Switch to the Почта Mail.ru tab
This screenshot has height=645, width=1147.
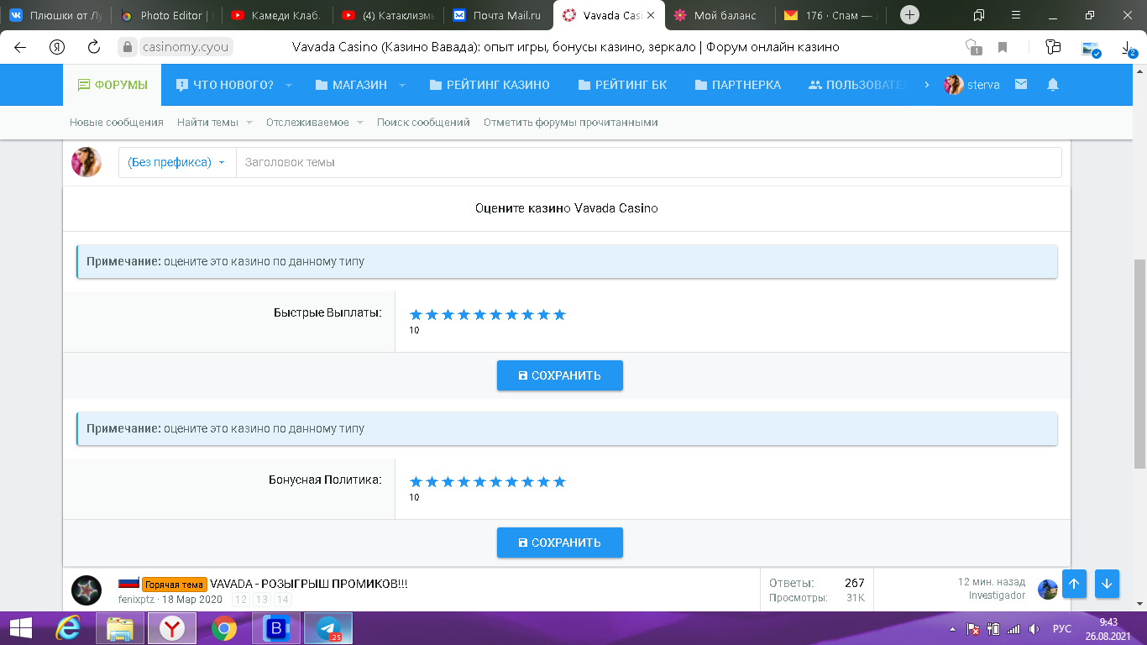pos(497,15)
